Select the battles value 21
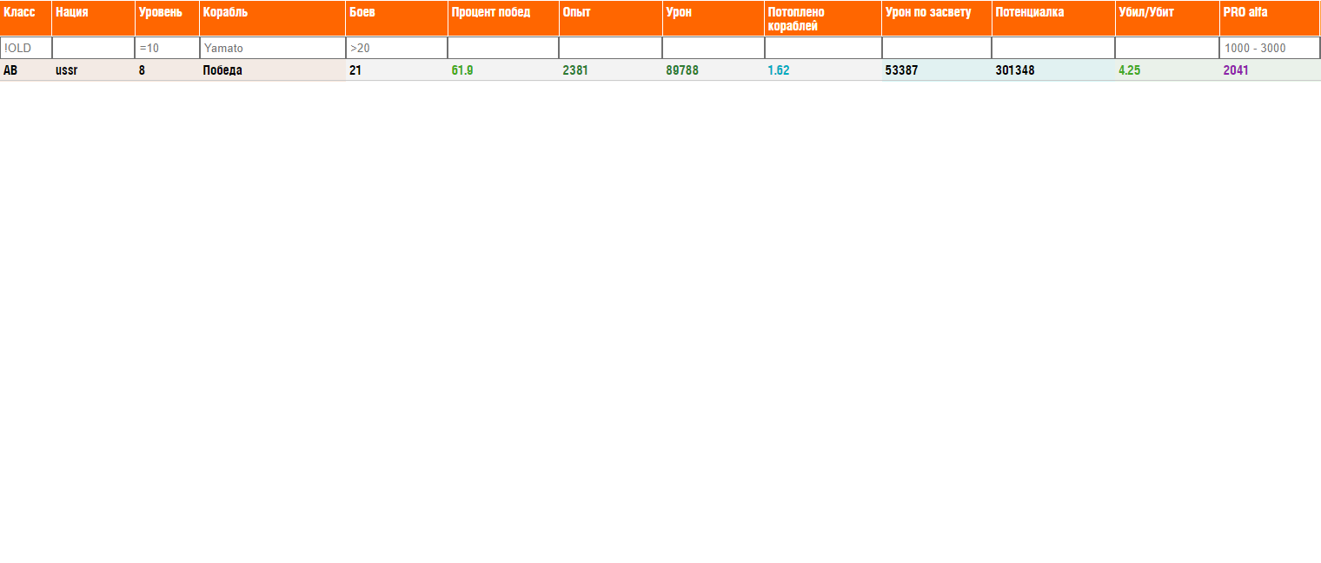 tap(355, 70)
